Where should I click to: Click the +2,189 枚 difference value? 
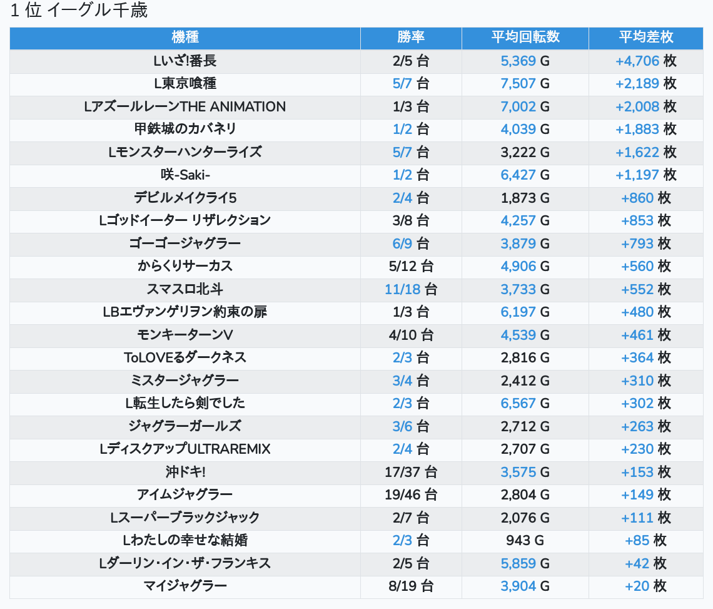pos(645,84)
